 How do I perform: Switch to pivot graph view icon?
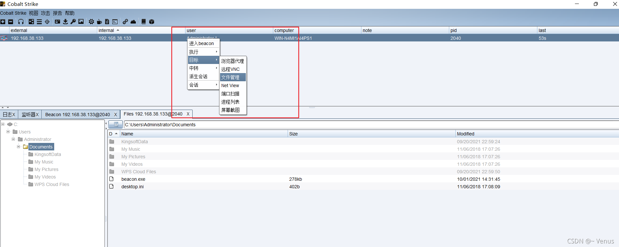pyautogui.click(x=31, y=22)
